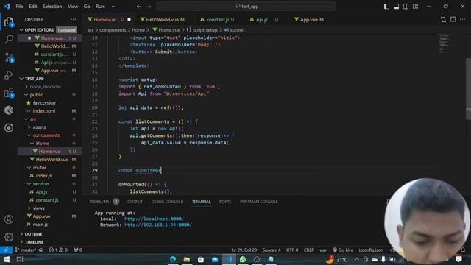Open the Ports panel tab
The height and width of the screenshot is (265, 471).
[x=225, y=202]
